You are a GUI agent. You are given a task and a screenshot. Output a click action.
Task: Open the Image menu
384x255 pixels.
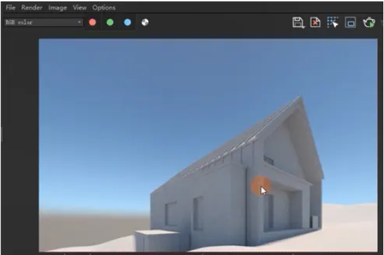58,8
